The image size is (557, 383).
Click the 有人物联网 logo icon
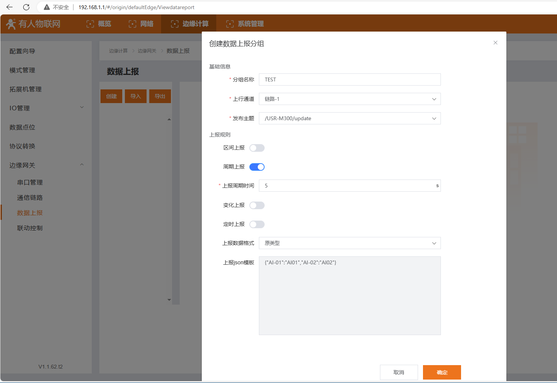[x=11, y=24]
